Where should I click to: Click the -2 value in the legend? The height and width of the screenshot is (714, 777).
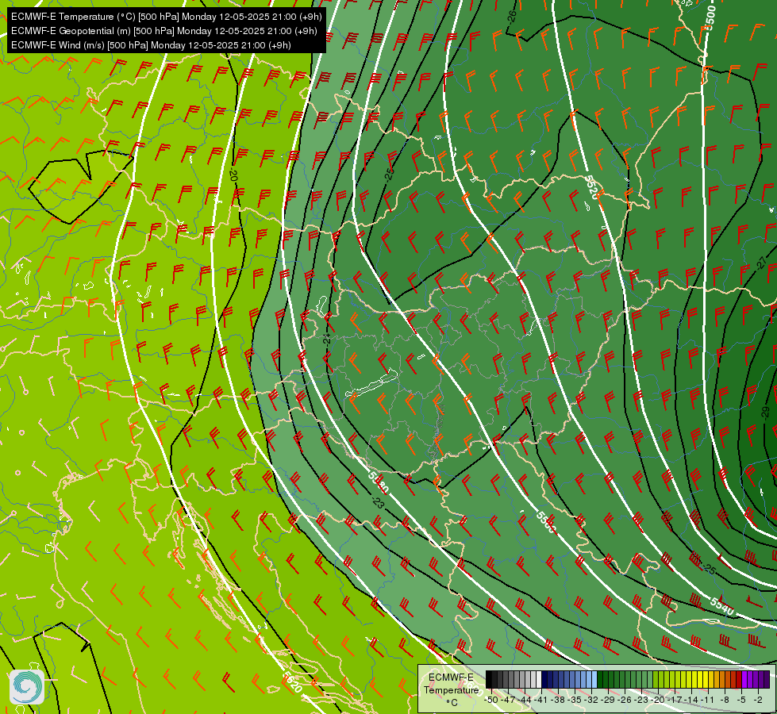click(x=758, y=700)
